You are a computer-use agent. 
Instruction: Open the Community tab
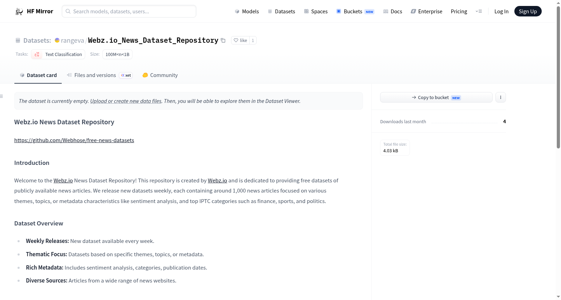point(160,75)
